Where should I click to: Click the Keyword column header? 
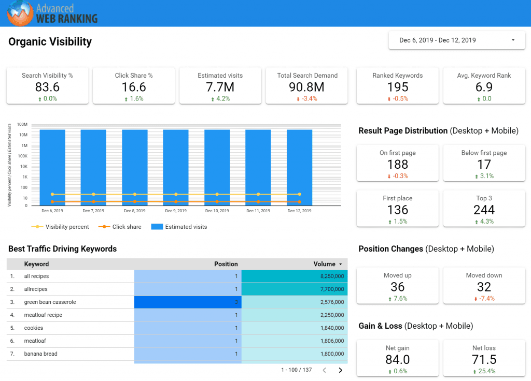(x=36, y=264)
